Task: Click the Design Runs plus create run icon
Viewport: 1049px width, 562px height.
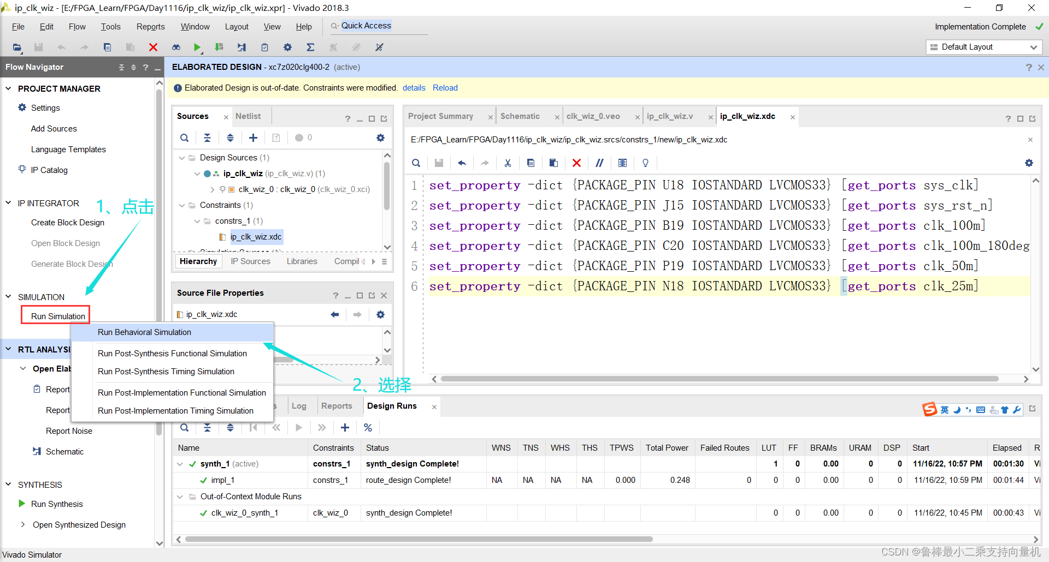Action: point(345,428)
